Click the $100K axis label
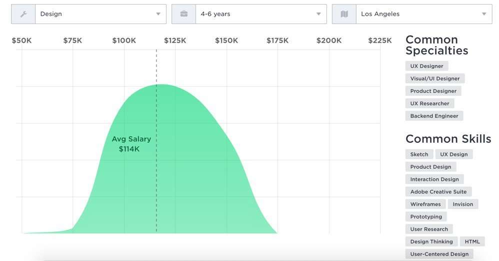 pos(124,40)
